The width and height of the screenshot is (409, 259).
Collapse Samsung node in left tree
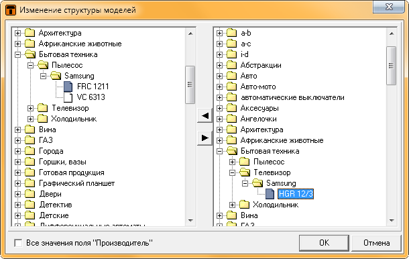pos(43,76)
